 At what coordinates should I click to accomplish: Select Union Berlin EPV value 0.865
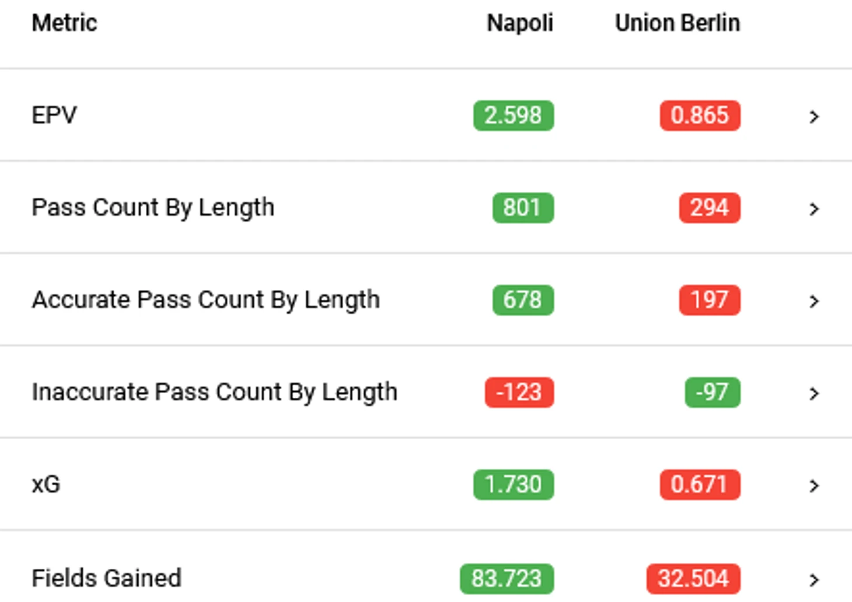point(700,116)
